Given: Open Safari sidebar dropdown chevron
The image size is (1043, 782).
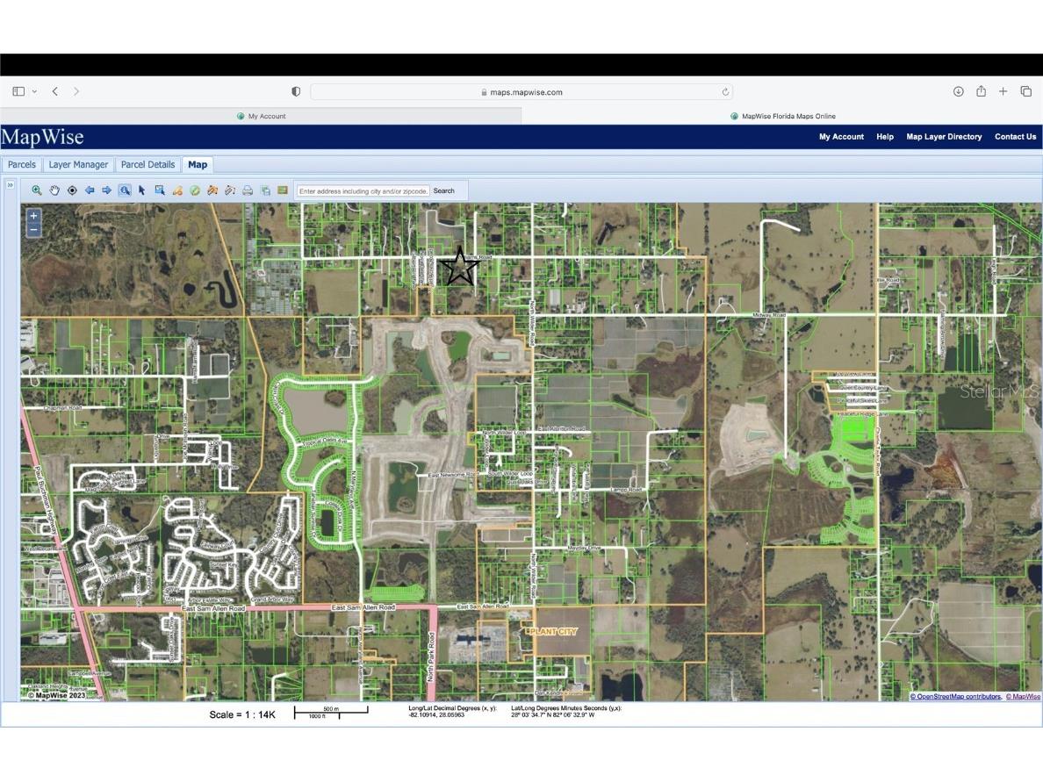Looking at the screenshot, I should pos(34,92).
